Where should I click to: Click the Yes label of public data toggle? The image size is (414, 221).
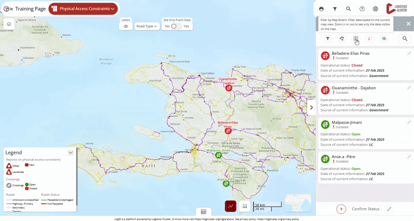[x=186, y=26]
